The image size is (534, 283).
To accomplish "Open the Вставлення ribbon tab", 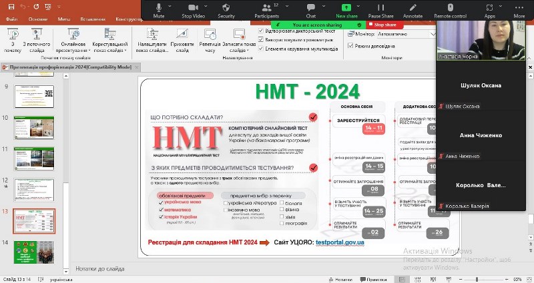I will tap(93, 19).
